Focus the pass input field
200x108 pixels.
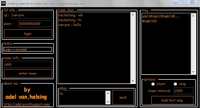(x=35, y=24)
